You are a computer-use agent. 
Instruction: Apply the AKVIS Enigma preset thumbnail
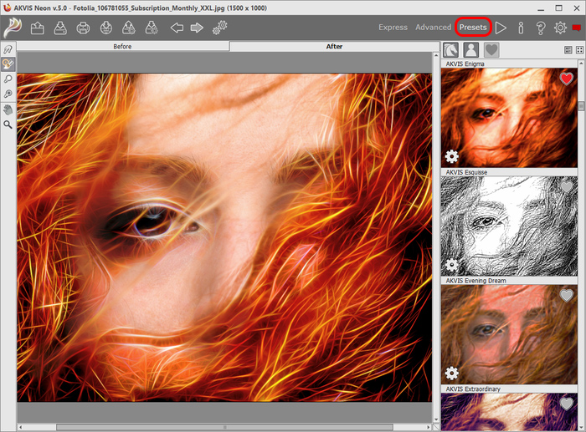[x=509, y=118]
